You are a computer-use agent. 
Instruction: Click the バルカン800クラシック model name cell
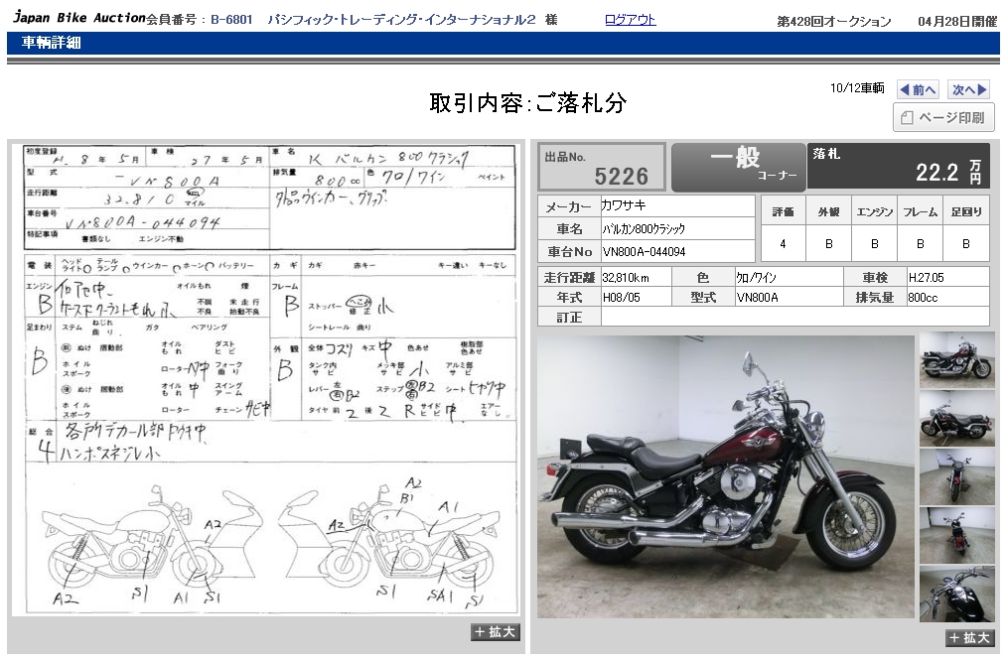pos(677,228)
